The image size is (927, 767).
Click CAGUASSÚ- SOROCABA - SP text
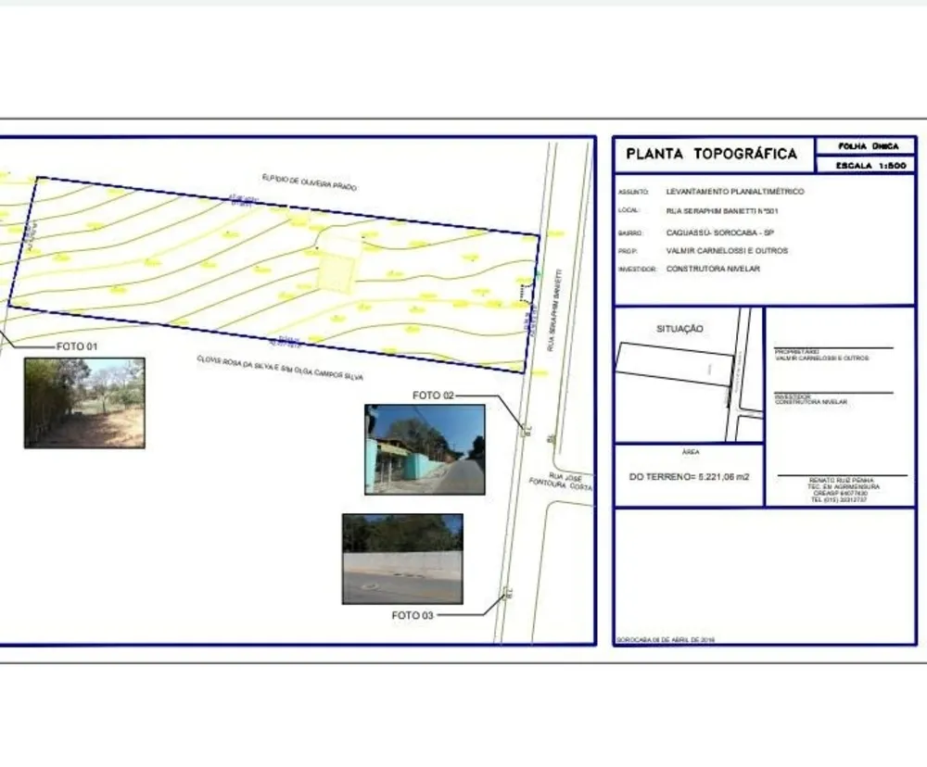click(x=719, y=233)
